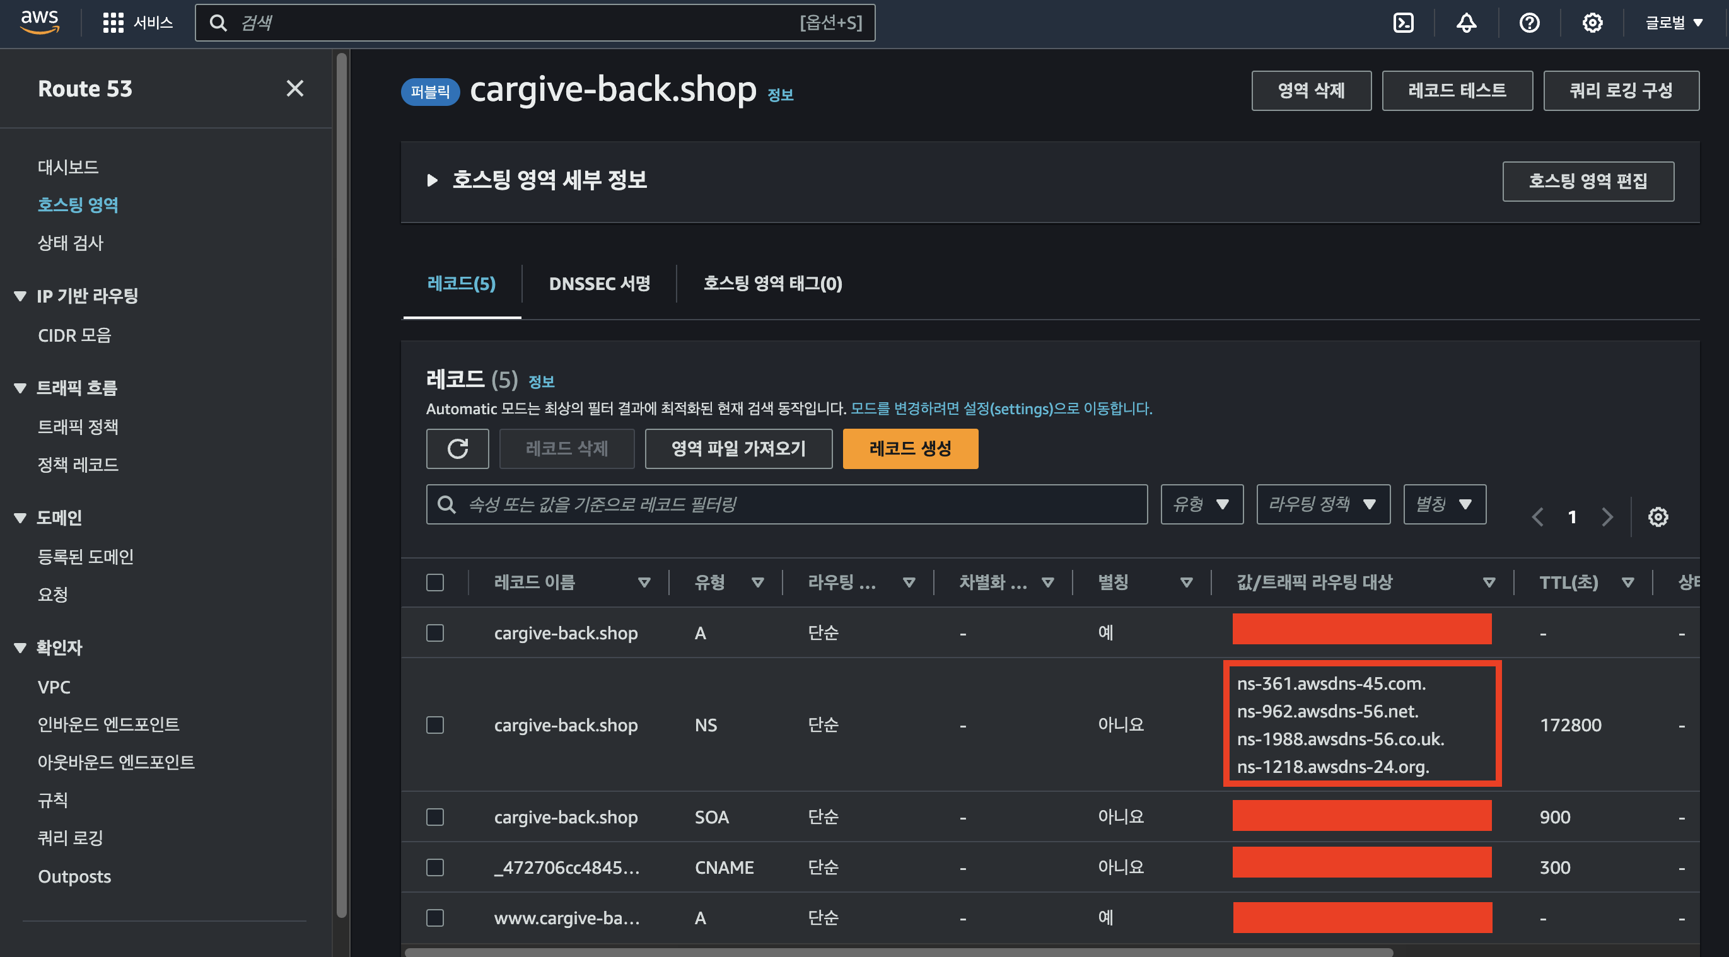Open the top bar settings gear
Image resolution: width=1729 pixels, height=957 pixels.
[1592, 23]
